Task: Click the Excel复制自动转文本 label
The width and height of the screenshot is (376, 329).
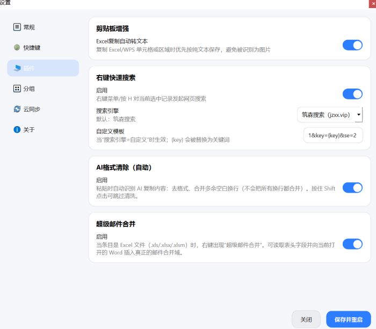Action: coord(122,41)
